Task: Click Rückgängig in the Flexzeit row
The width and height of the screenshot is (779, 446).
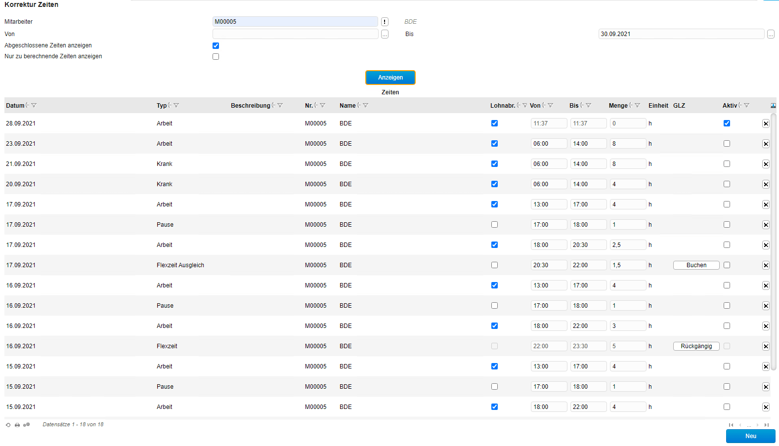Action: 696,346
